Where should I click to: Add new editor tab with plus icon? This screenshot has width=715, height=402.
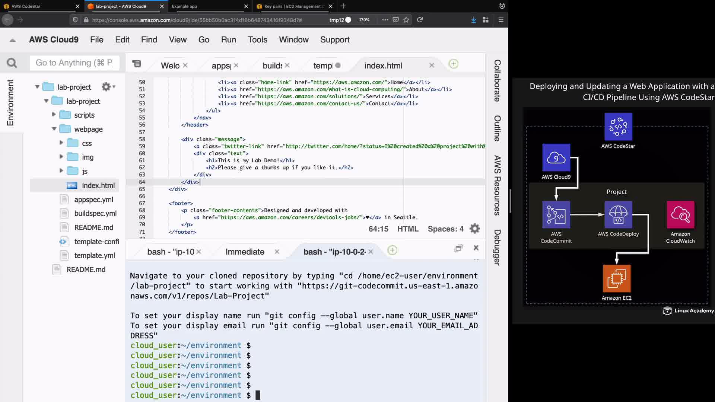[453, 64]
